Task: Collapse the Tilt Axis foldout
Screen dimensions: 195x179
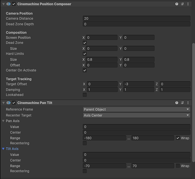Action: pyautogui.click(x=3, y=149)
